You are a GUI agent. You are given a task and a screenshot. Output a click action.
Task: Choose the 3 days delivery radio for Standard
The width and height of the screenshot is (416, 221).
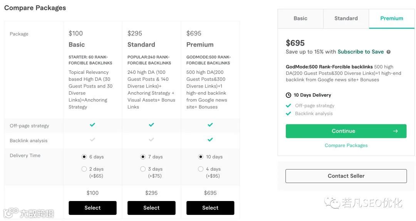click(x=143, y=169)
